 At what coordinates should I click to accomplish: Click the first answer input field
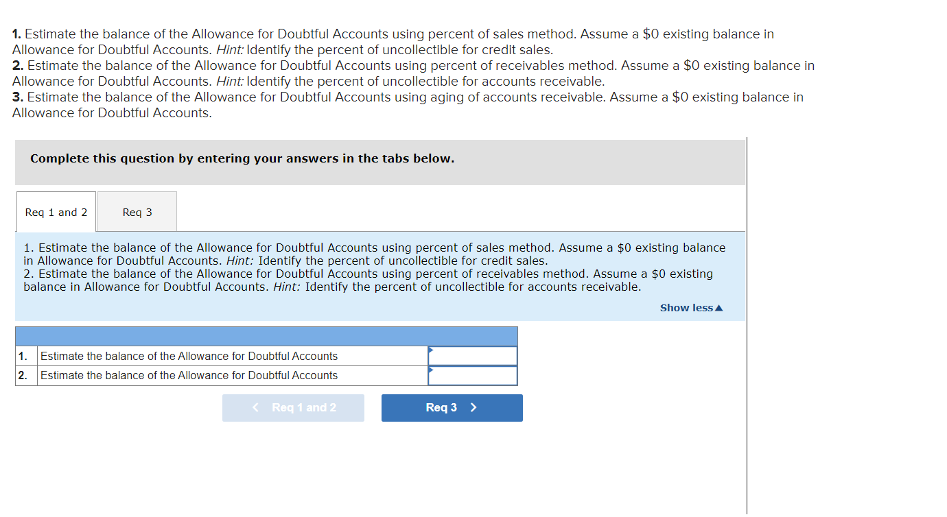tap(473, 355)
